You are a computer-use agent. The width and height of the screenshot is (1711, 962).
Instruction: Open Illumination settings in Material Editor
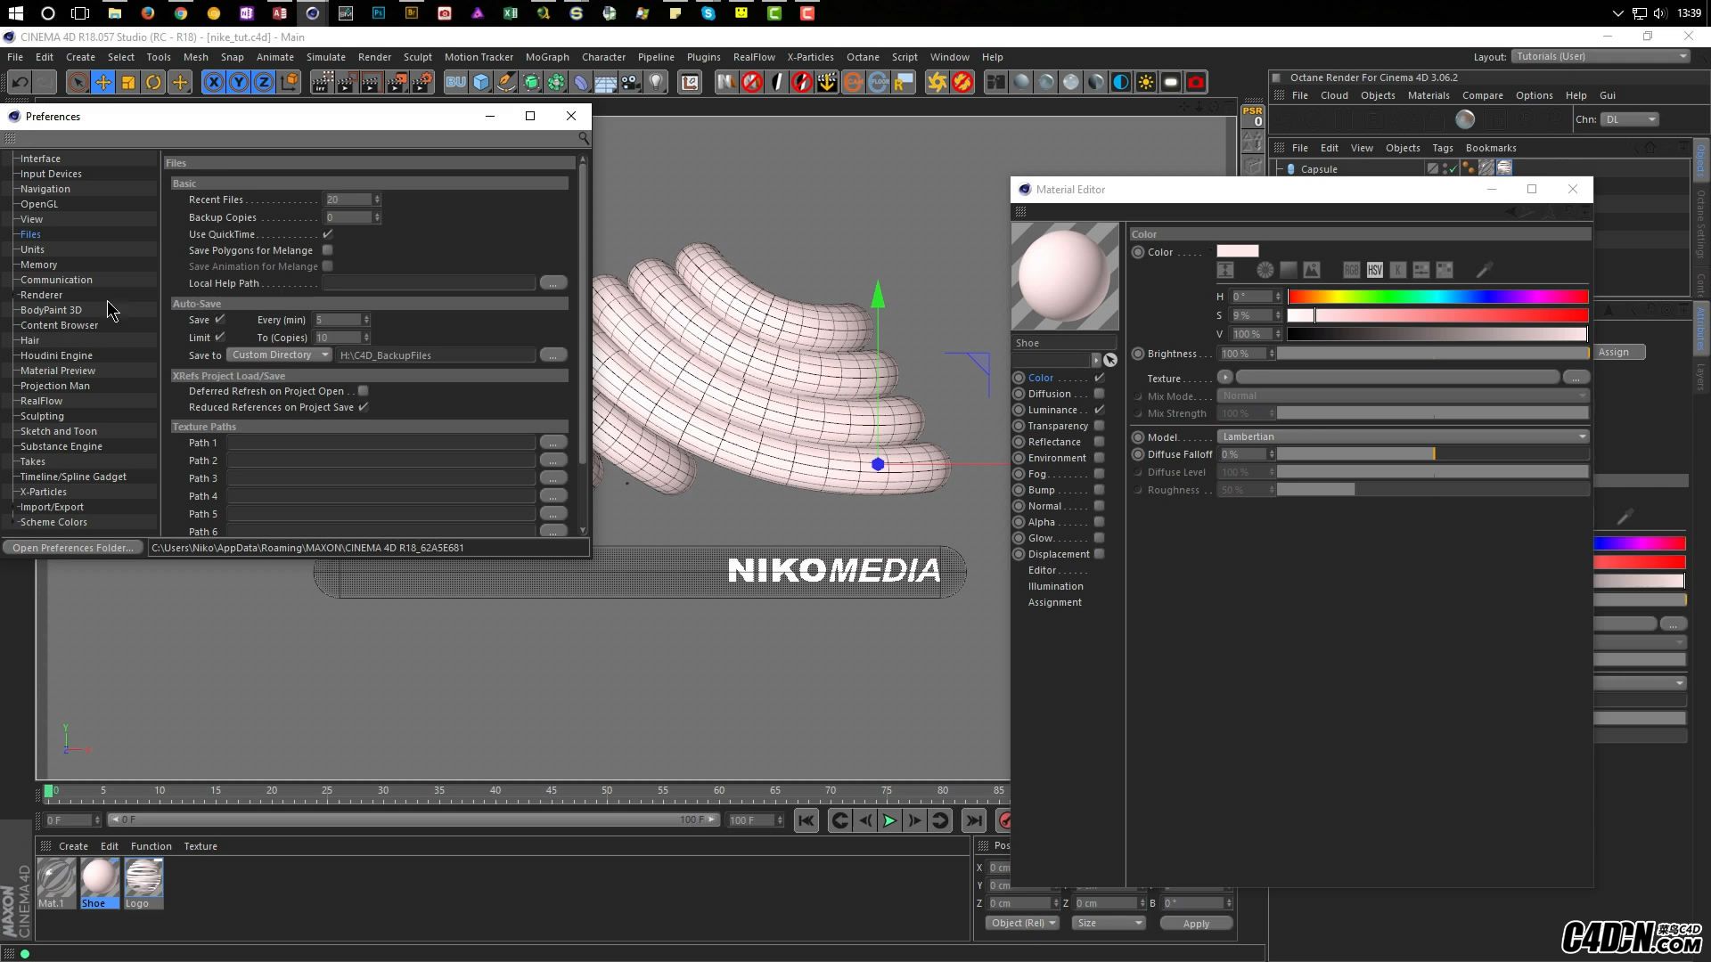(x=1055, y=586)
